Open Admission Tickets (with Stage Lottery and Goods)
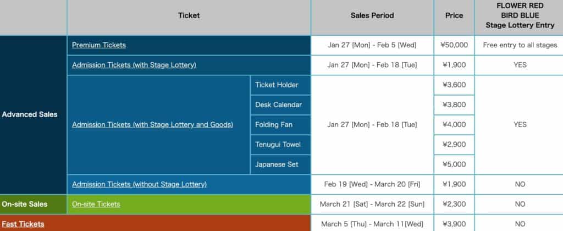 click(x=152, y=125)
